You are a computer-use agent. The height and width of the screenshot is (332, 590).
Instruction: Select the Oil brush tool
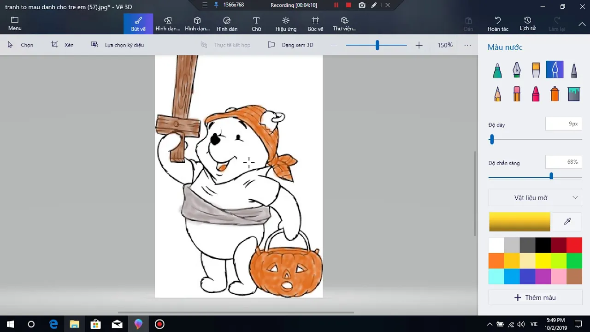tap(536, 70)
